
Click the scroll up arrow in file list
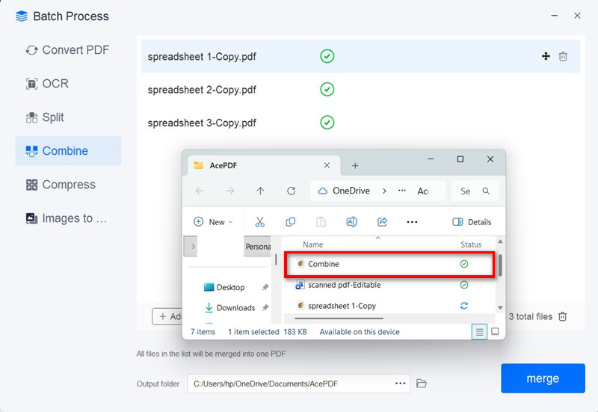click(500, 242)
